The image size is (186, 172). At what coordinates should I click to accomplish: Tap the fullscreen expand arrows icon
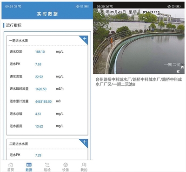pos(180,69)
